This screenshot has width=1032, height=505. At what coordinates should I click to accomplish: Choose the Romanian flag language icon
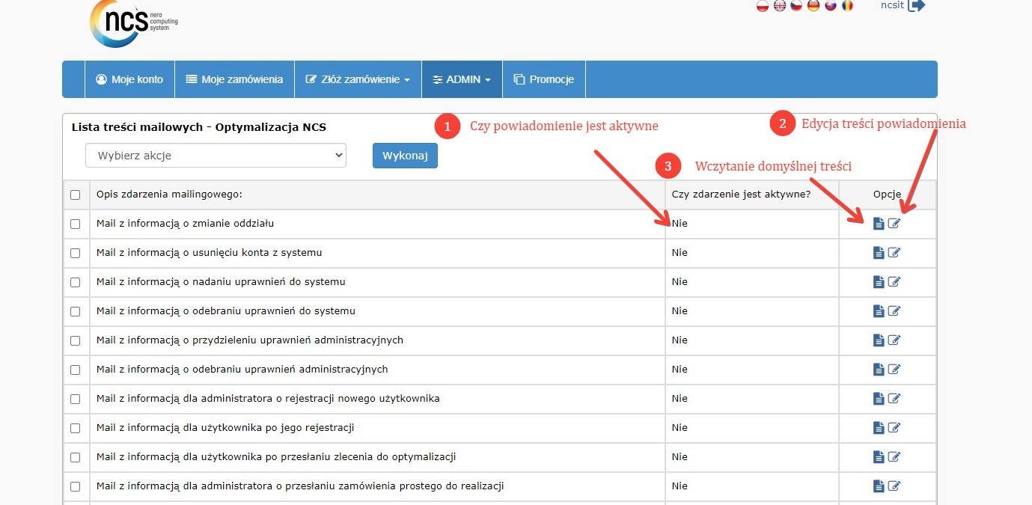pos(847,6)
